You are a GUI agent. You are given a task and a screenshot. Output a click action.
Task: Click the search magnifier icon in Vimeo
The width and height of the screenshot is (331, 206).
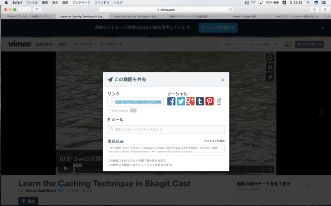pyautogui.click(x=276, y=44)
